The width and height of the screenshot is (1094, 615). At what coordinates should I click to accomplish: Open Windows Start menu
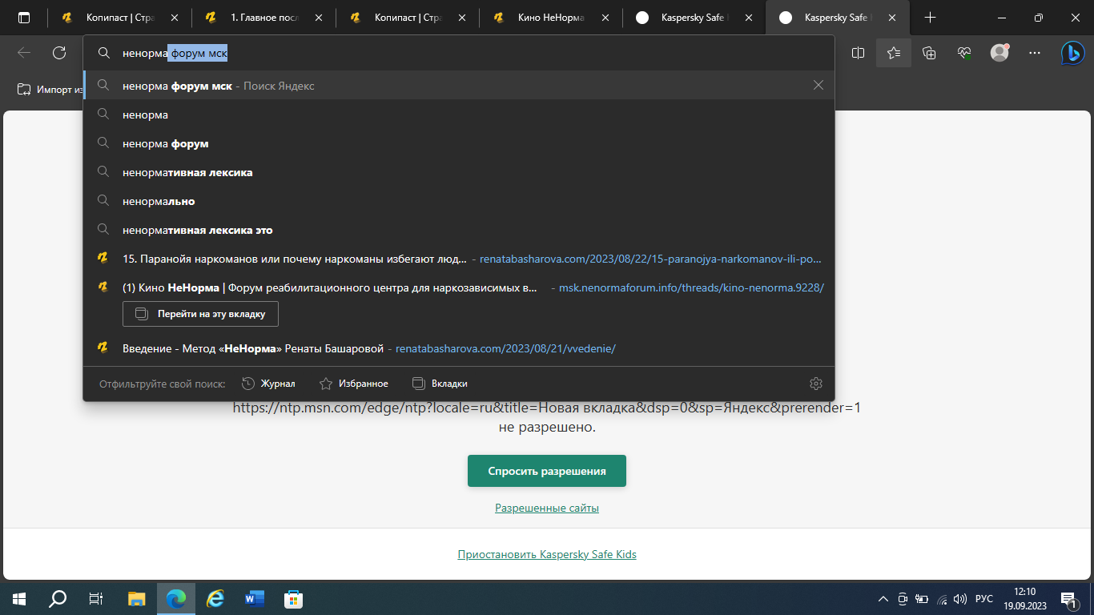(19, 598)
